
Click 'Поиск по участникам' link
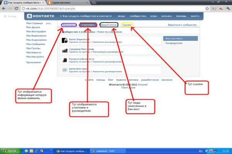(109, 32)
